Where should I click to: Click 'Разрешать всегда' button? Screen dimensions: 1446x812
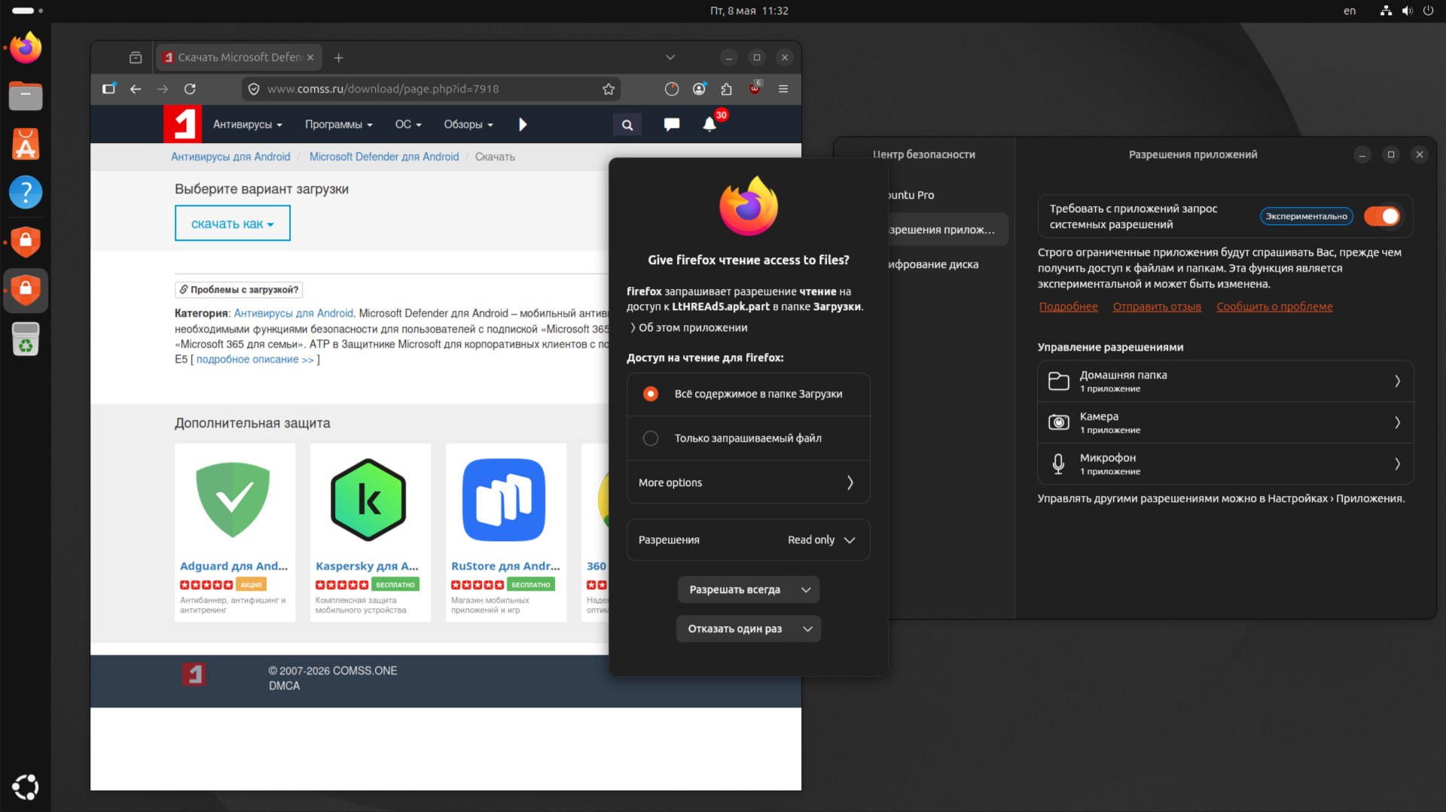click(735, 589)
